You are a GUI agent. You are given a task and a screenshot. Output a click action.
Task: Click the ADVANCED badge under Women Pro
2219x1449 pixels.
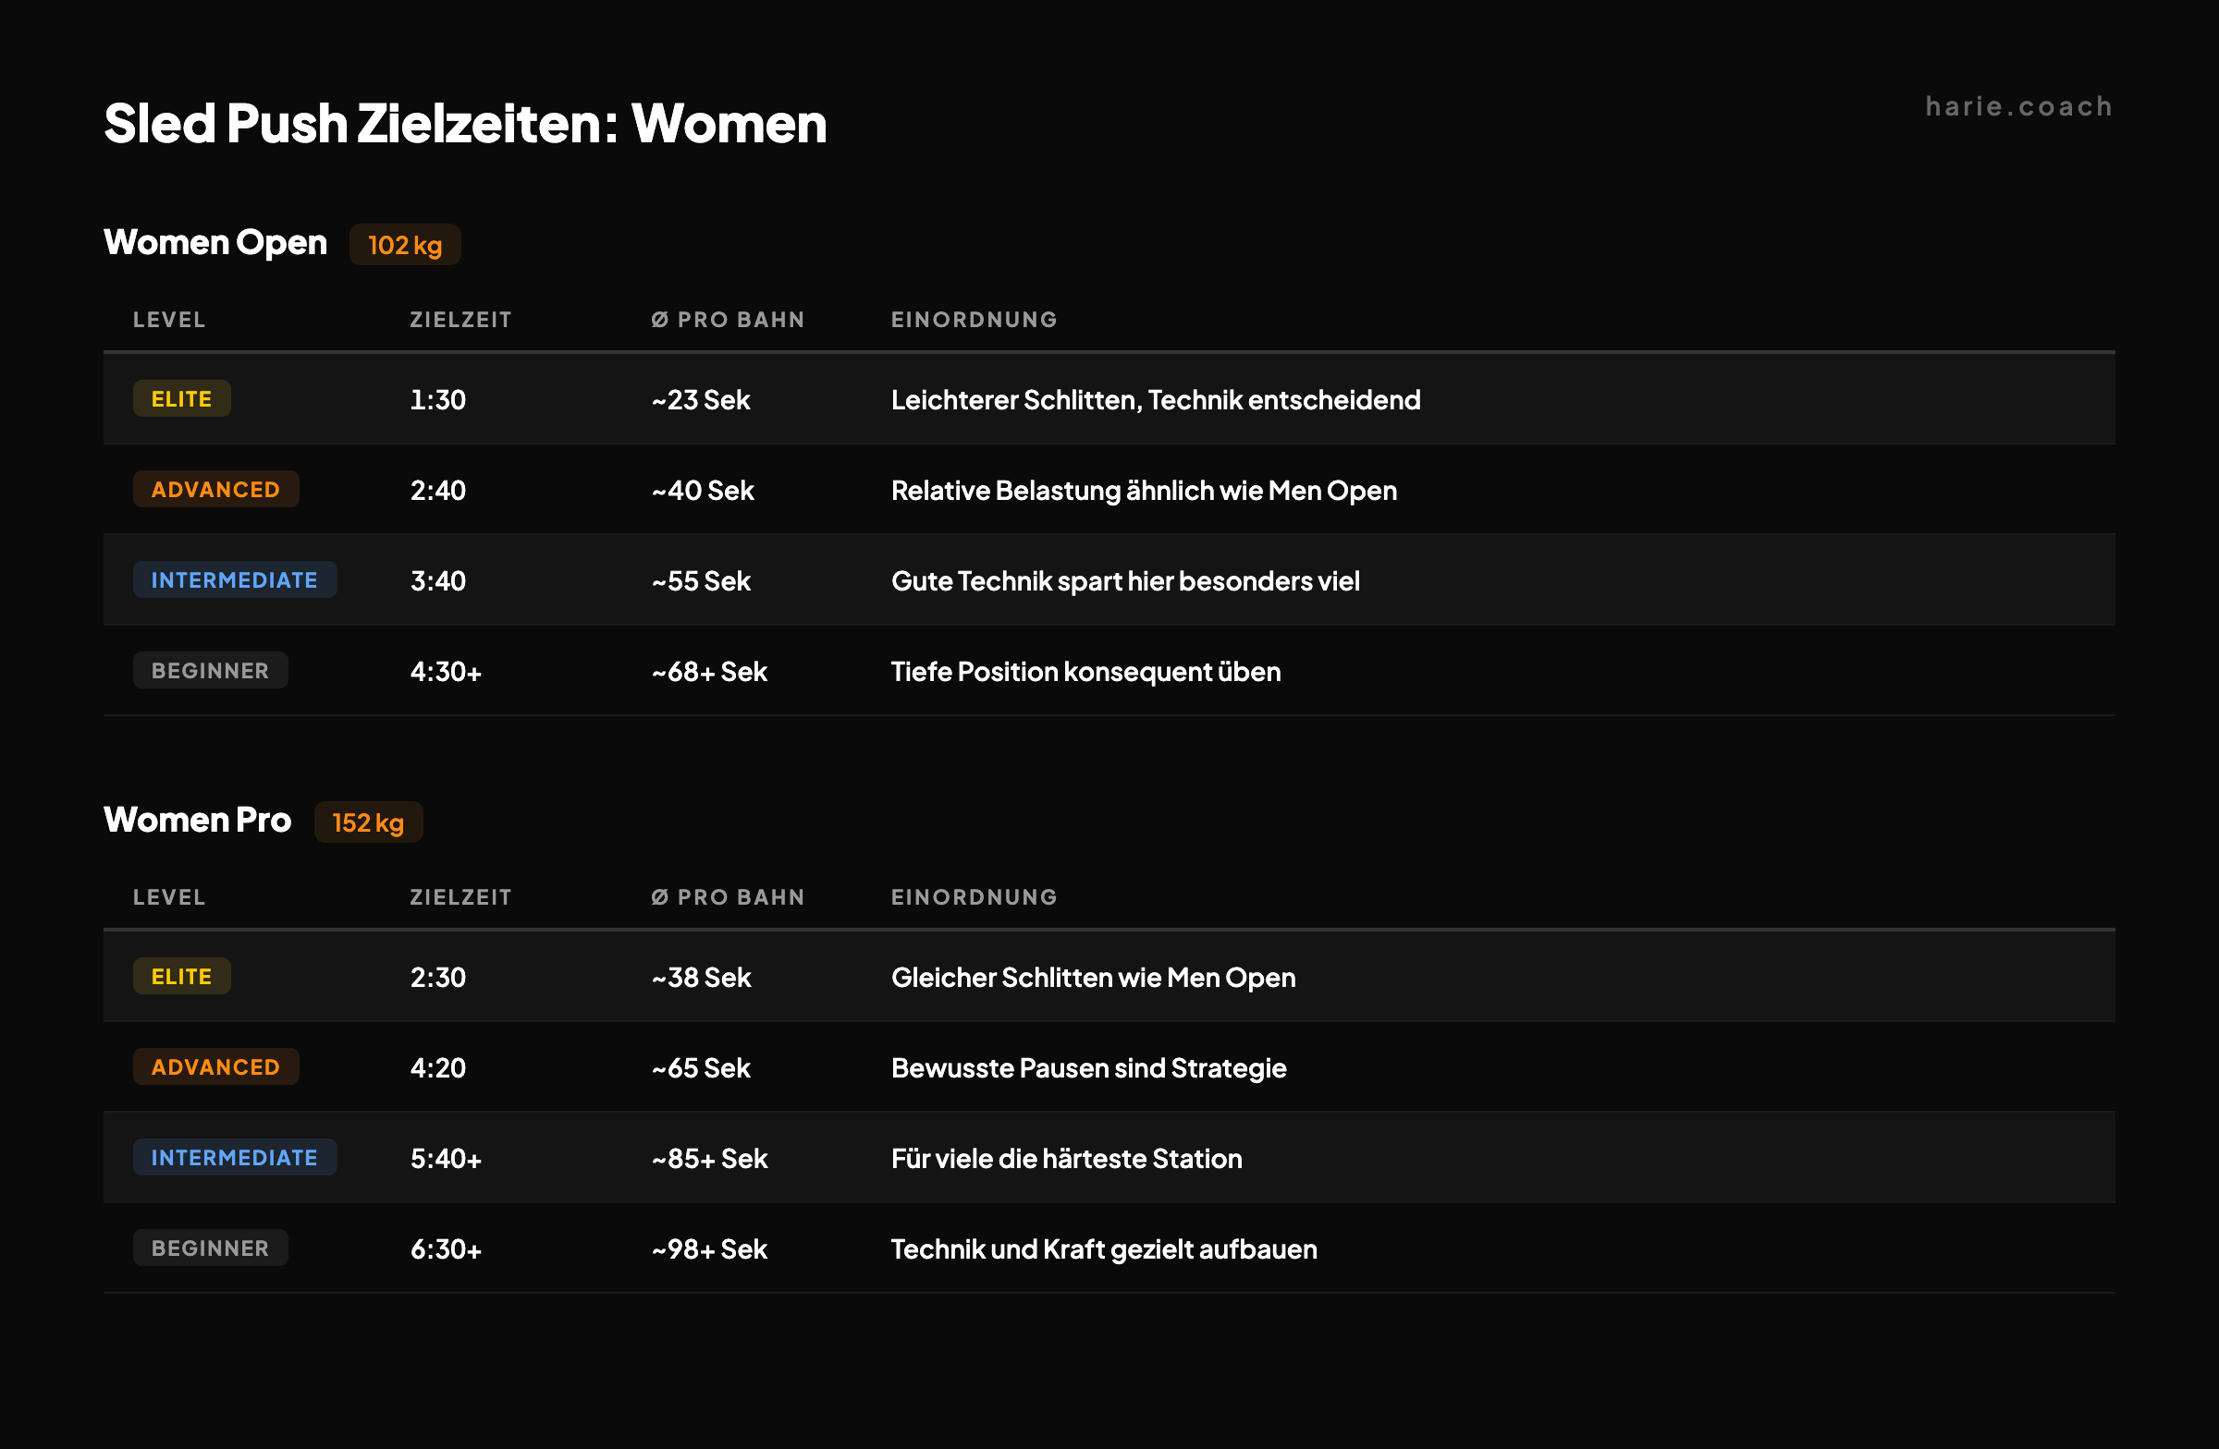pyautogui.click(x=215, y=1066)
